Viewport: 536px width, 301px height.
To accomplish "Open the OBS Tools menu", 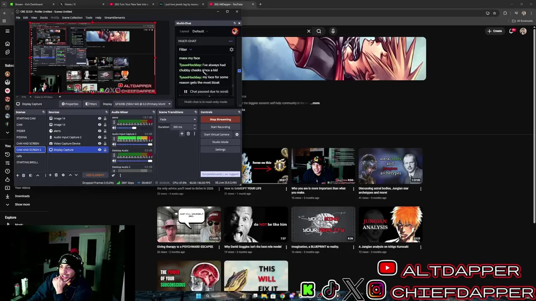I will (x=89, y=18).
